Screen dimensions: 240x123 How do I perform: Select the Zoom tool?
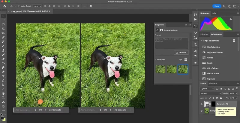point(3,97)
